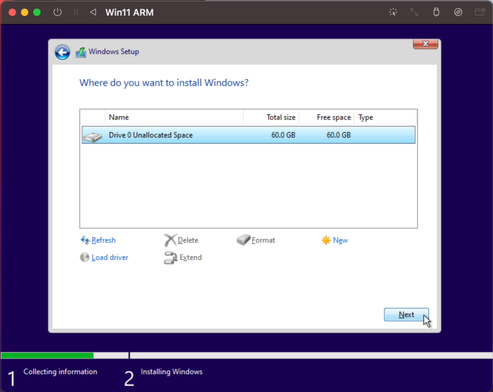The image size is (493, 392).
Task: Click the Extend link
Action: (191, 257)
